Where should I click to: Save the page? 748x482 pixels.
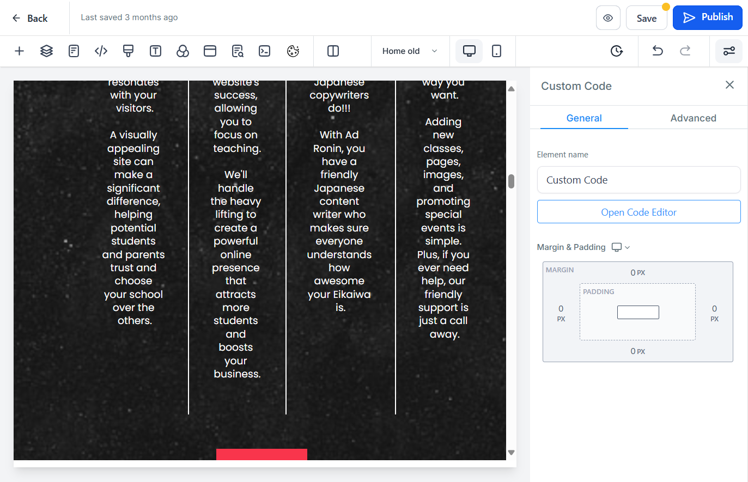(647, 18)
